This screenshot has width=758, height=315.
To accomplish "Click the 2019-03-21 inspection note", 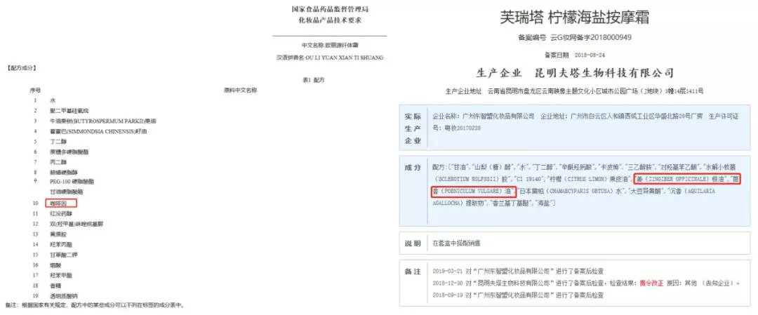I will tap(518, 271).
